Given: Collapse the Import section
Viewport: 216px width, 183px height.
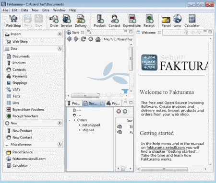Looking at the screenshot, I should pyautogui.click(x=60, y=34).
